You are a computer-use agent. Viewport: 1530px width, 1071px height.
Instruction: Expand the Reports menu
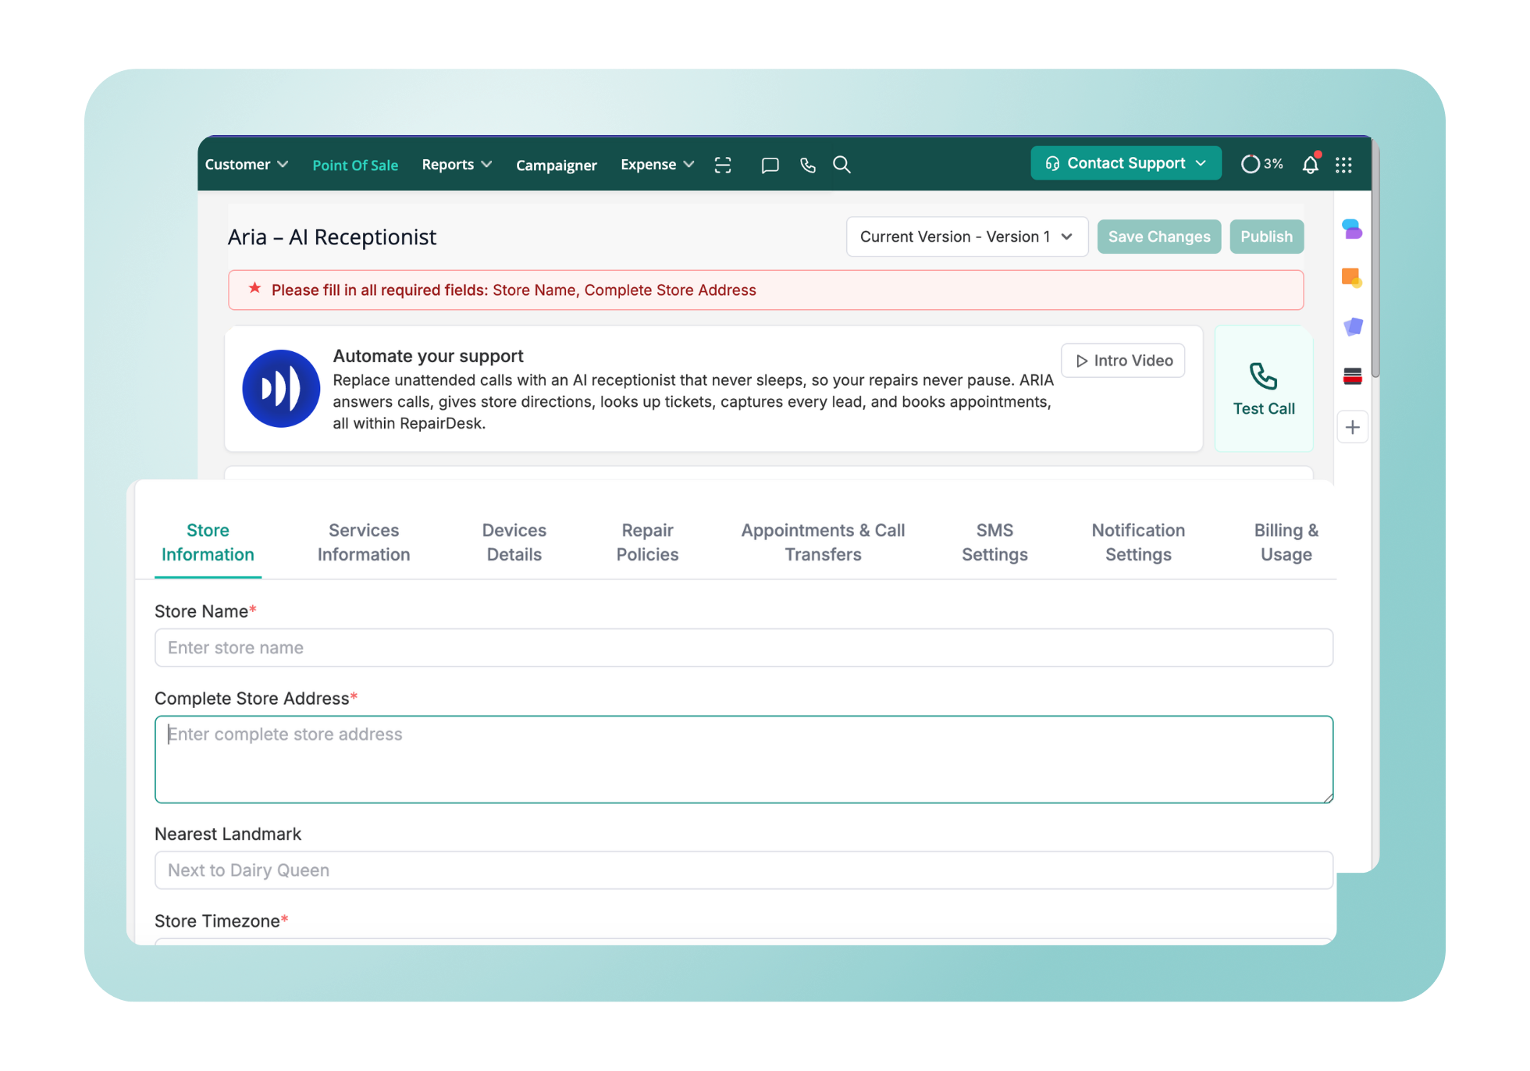(x=457, y=165)
